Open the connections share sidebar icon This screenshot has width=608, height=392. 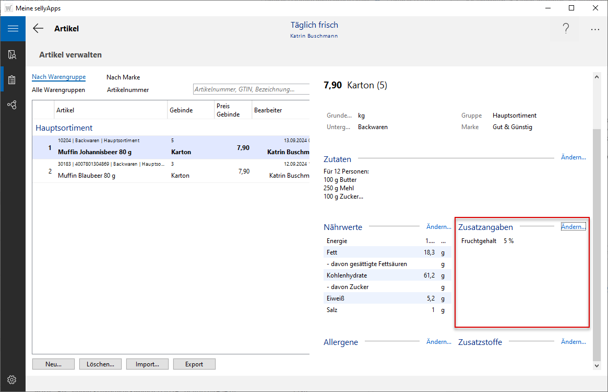click(x=13, y=105)
